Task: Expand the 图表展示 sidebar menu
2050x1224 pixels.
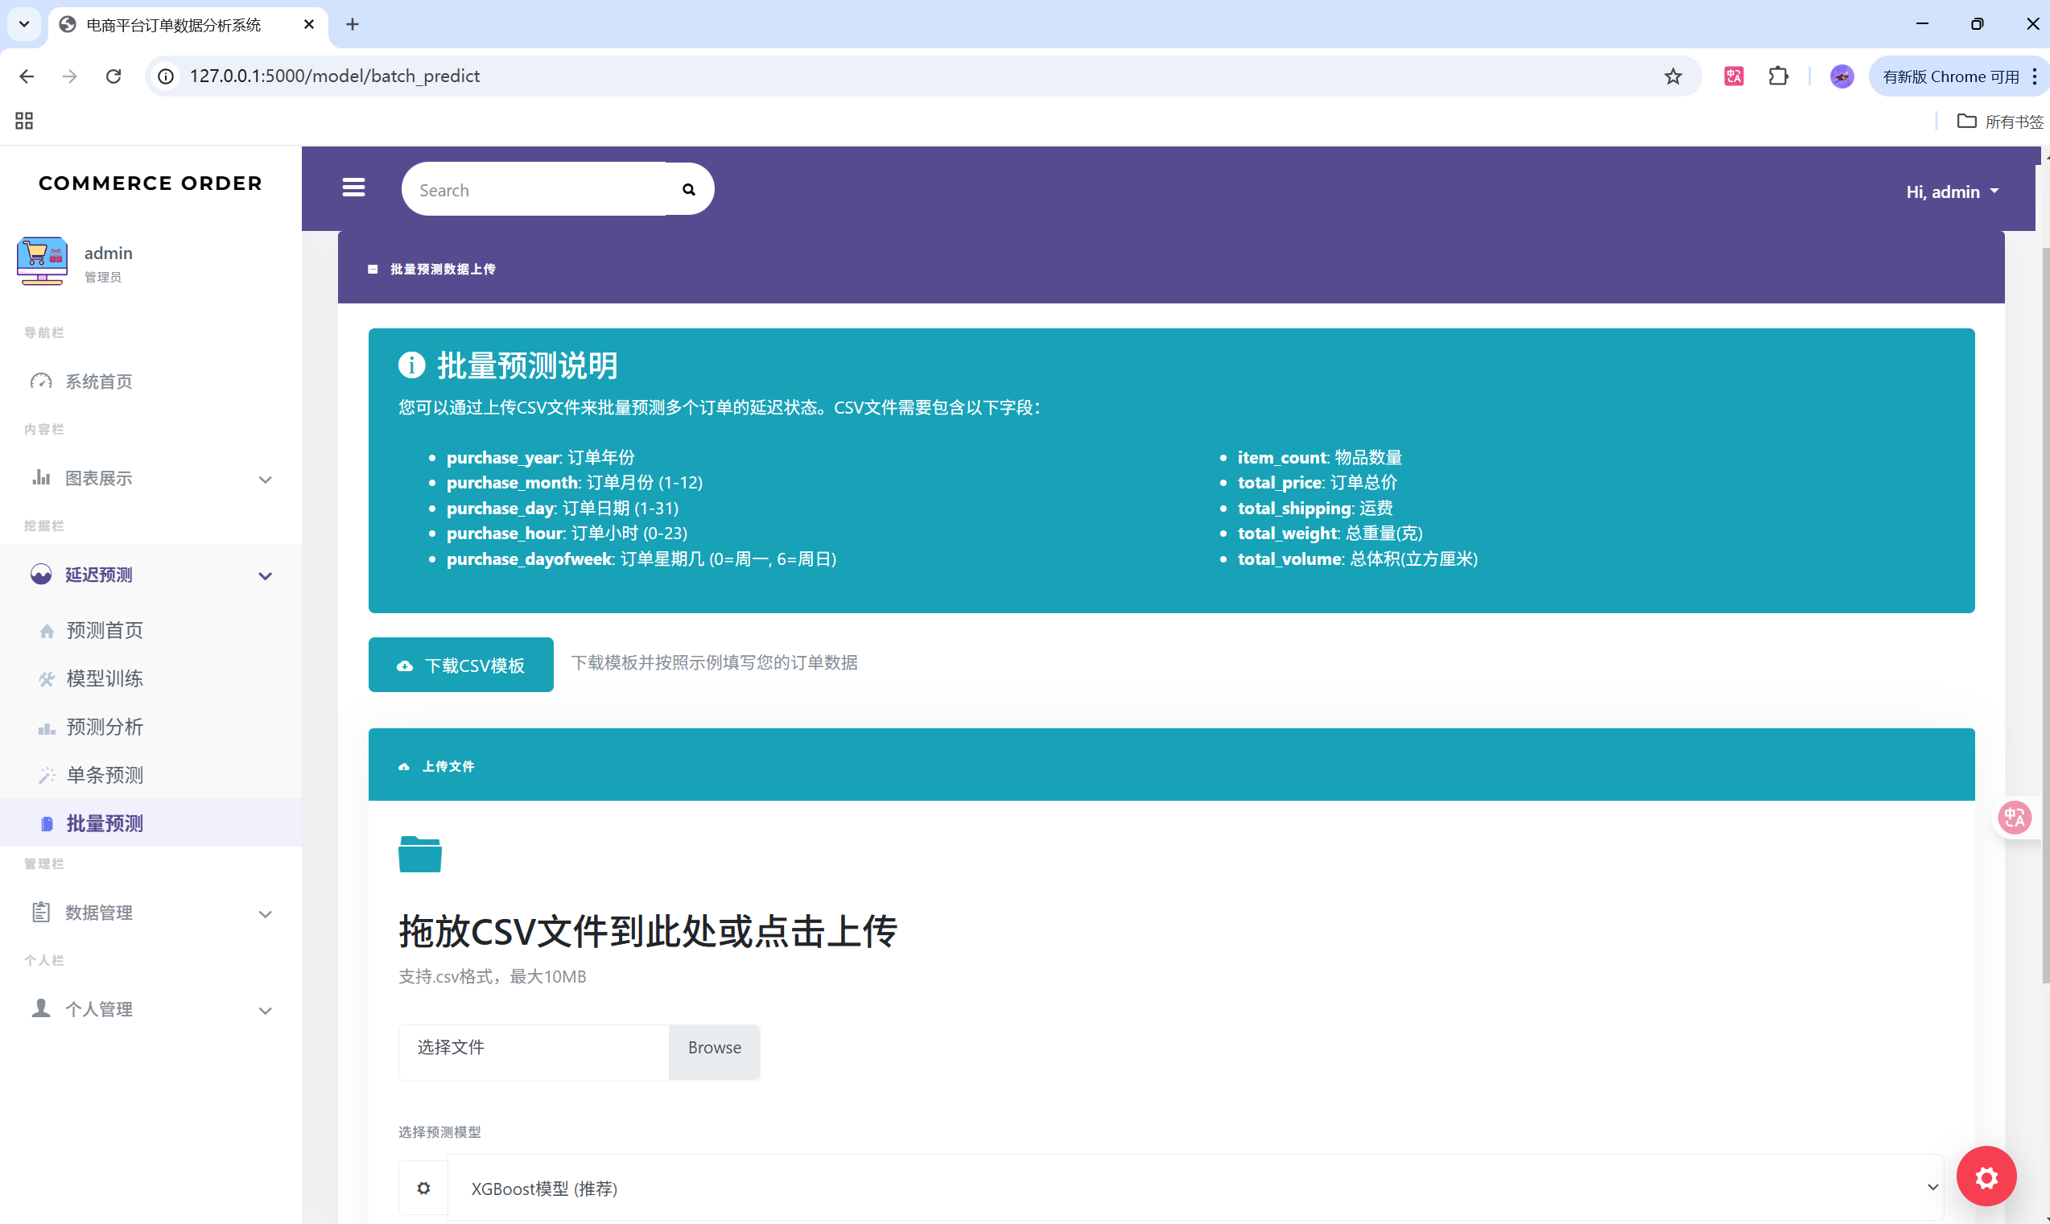Action: (x=151, y=478)
